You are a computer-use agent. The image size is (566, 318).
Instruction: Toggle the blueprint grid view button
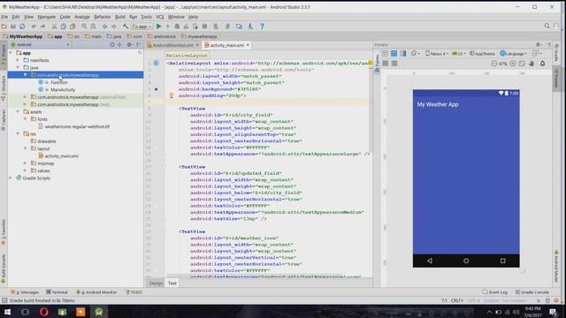394,54
